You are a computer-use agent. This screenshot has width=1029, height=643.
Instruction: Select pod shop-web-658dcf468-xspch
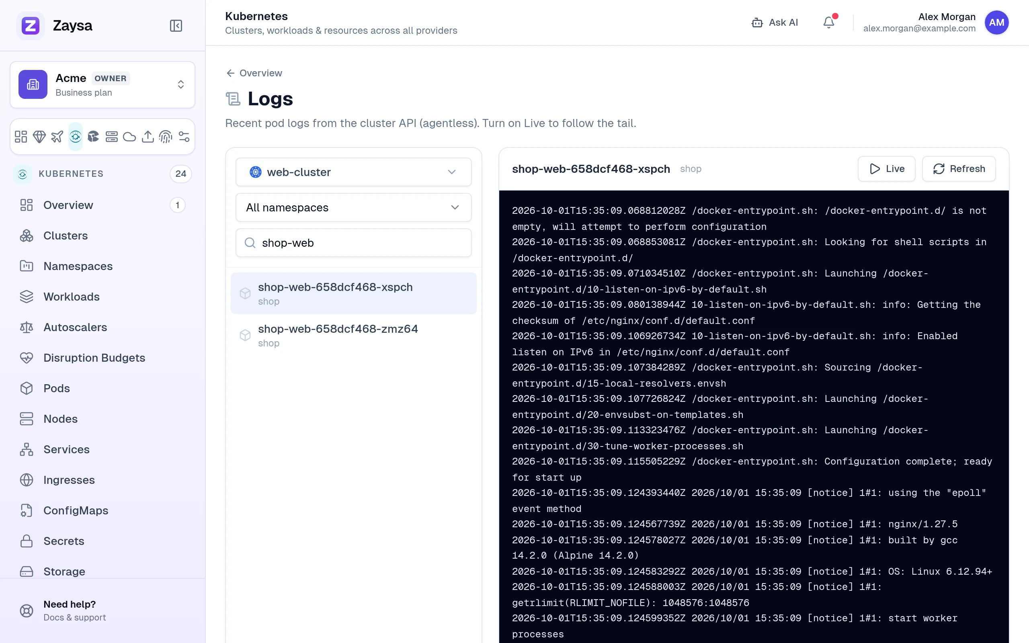click(x=353, y=293)
